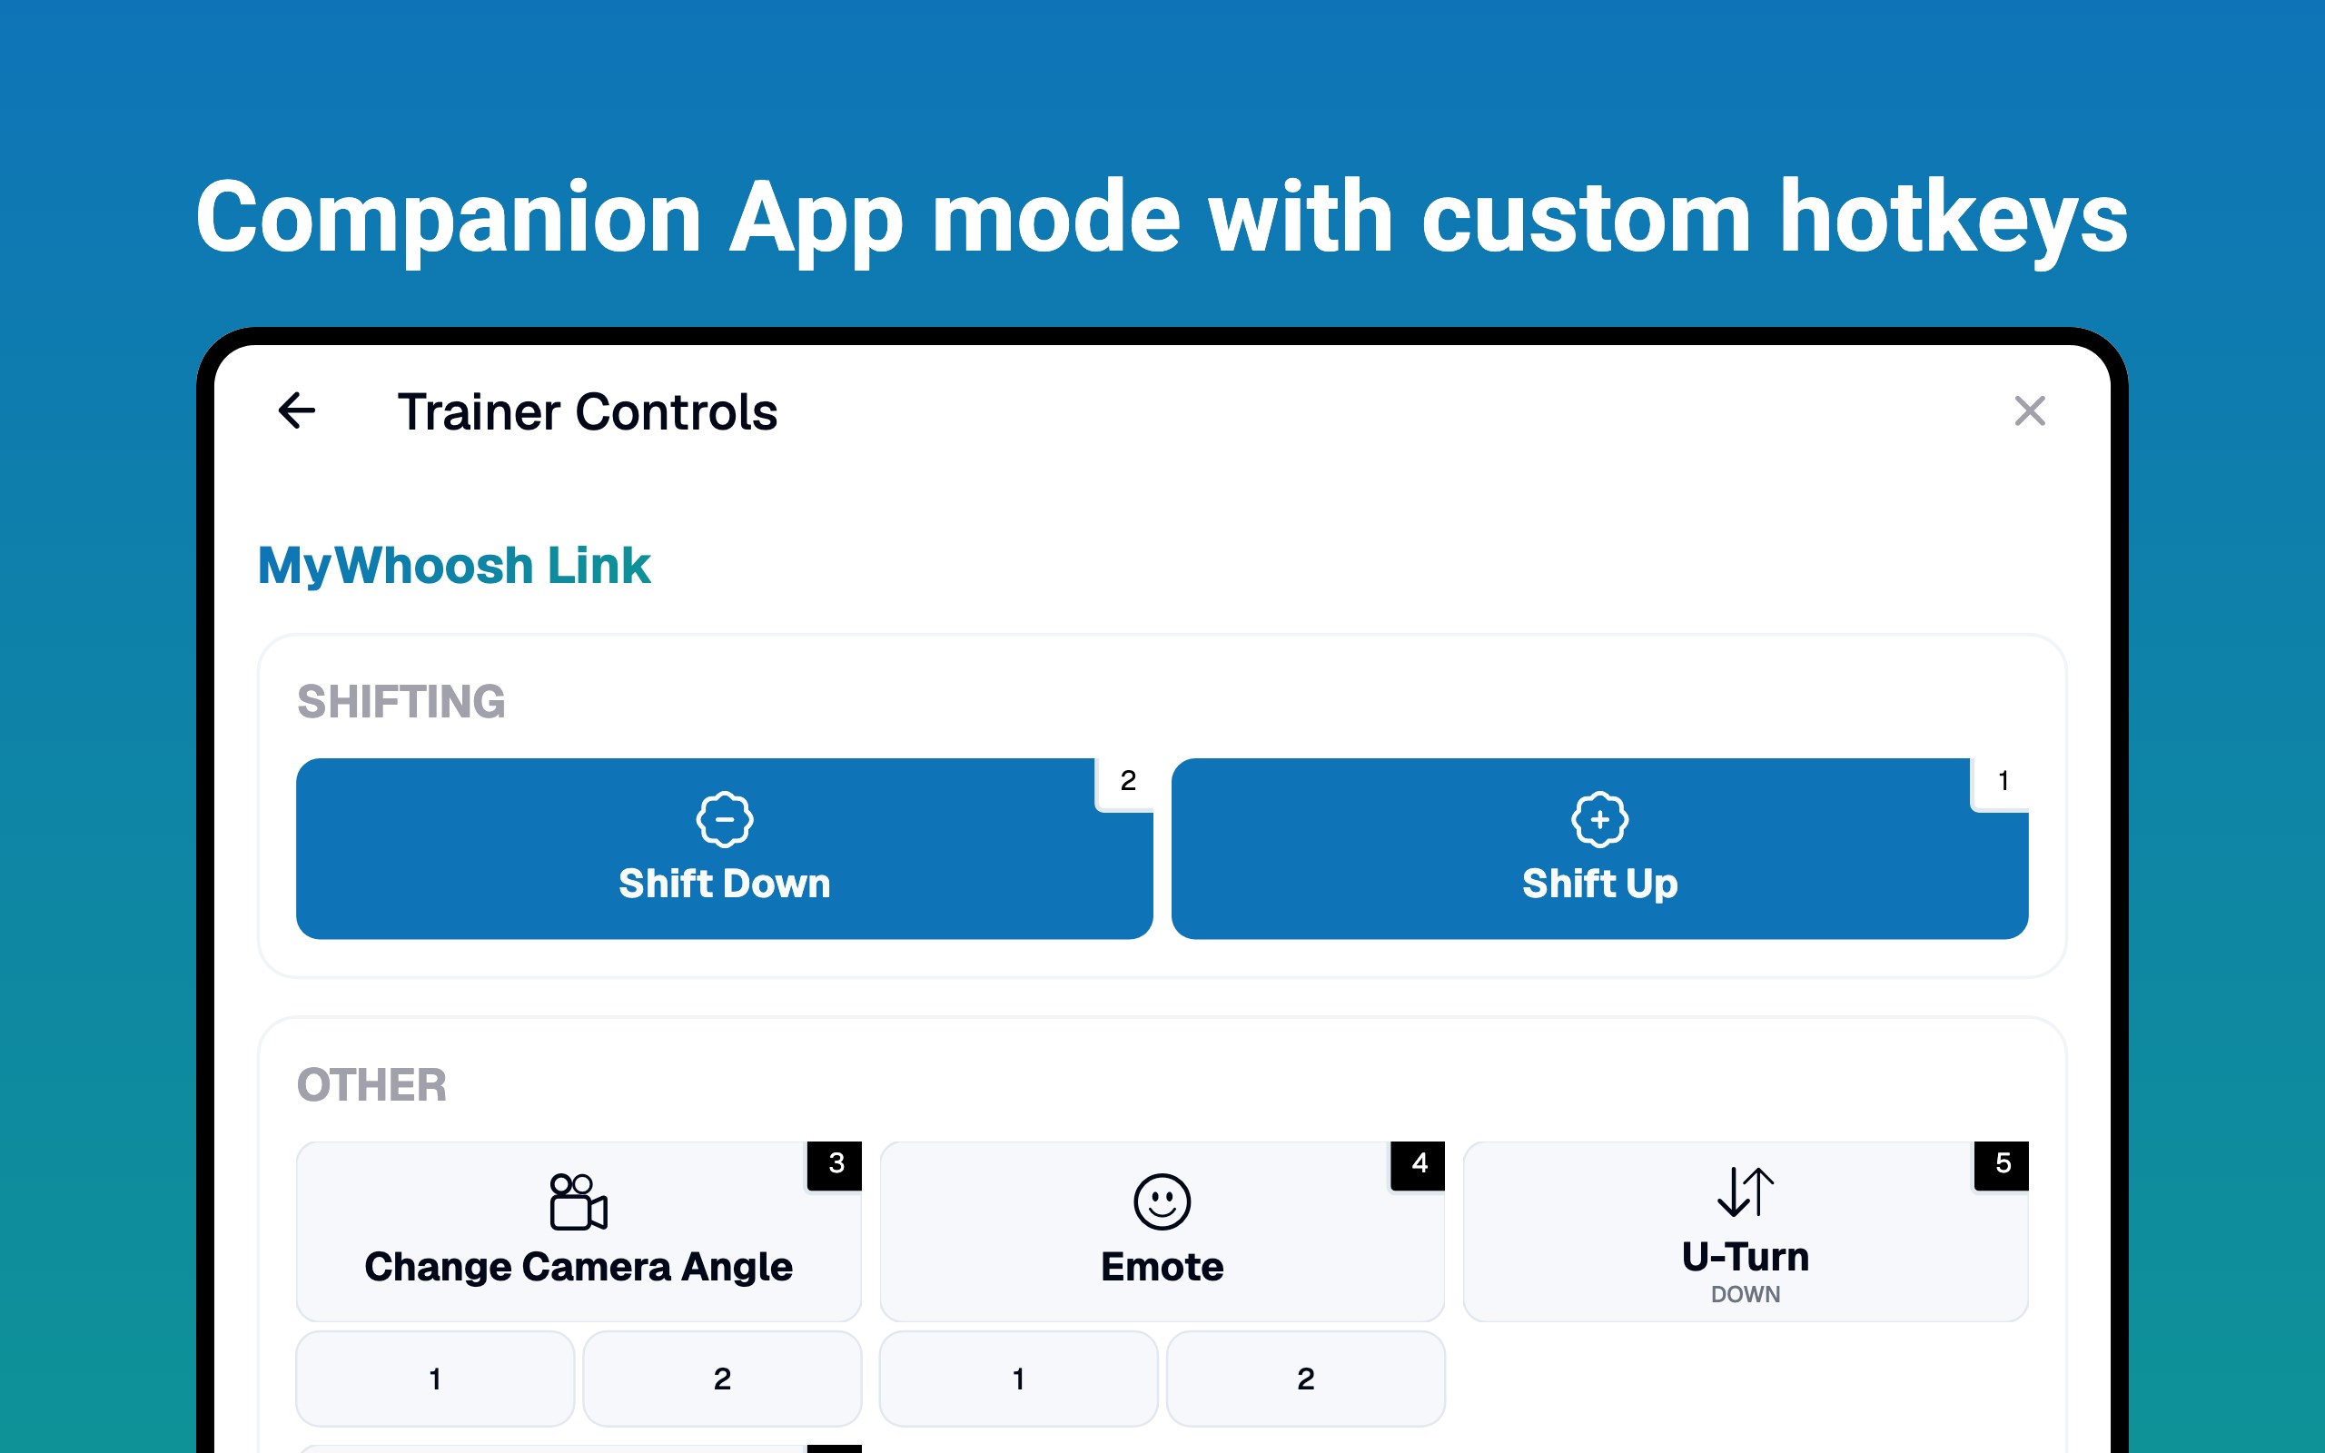Select camera angle option 2
Image resolution: width=2325 pixels, height=1453 pixels.
coord(723,1378)
